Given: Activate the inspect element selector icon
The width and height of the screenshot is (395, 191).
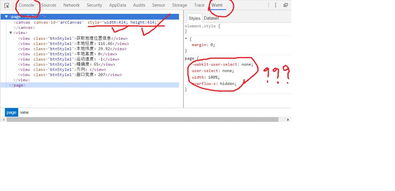Looking at the screenshot, I should (7, 5).
